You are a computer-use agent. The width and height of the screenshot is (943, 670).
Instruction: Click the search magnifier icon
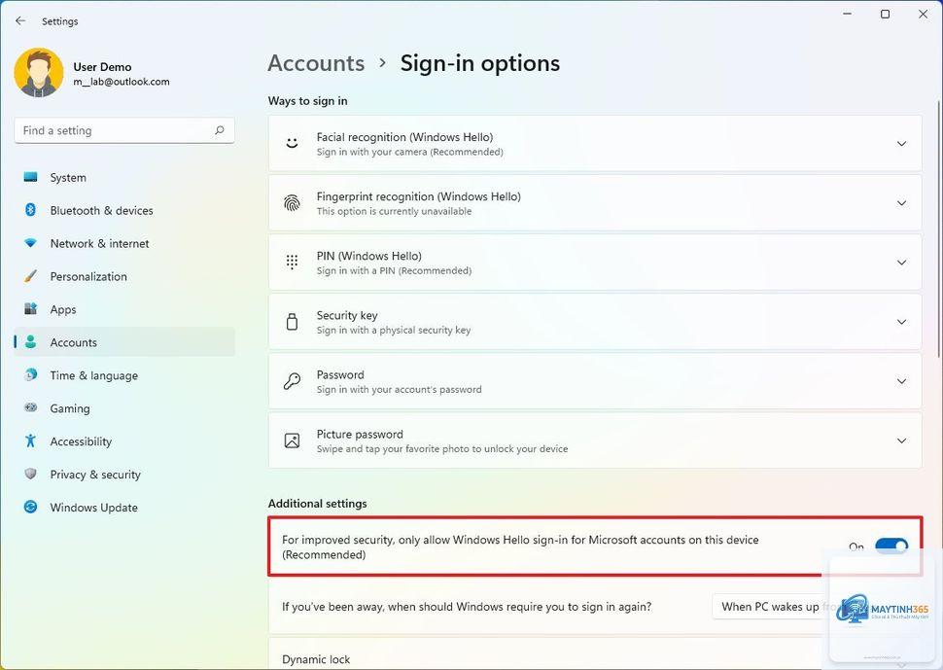220,130
